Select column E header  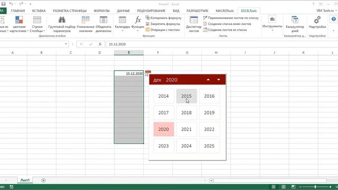[x=129, y=53]
